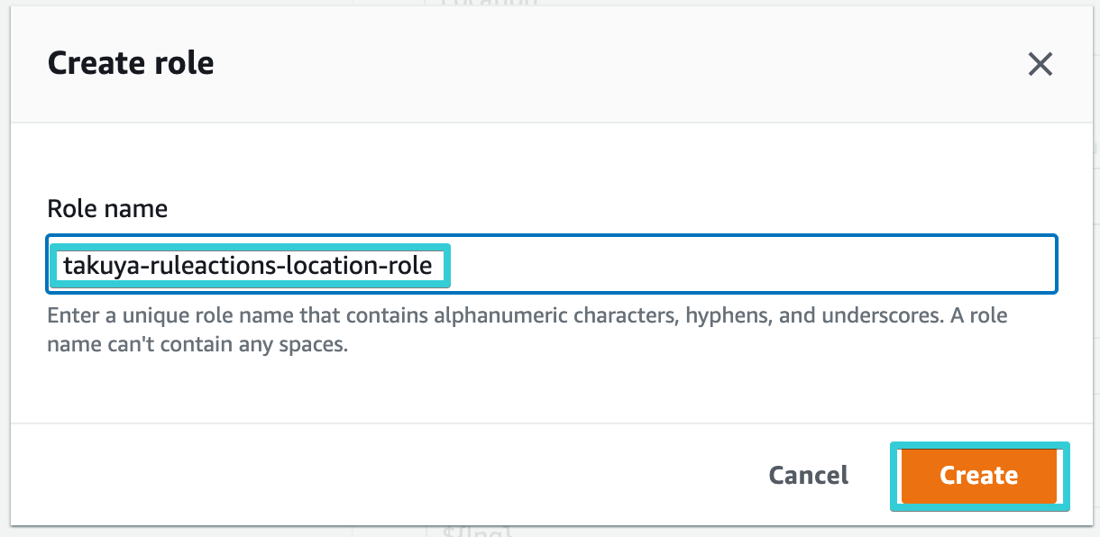Click Cancel to discard the new role

(x=807, y=476)
